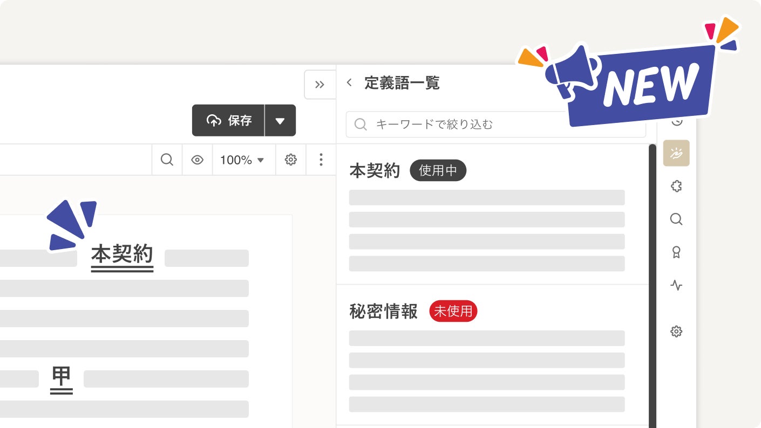Open the puzzle piece extensions sidebar icon
Screen dimensions: 761x428
click(676, 186)
